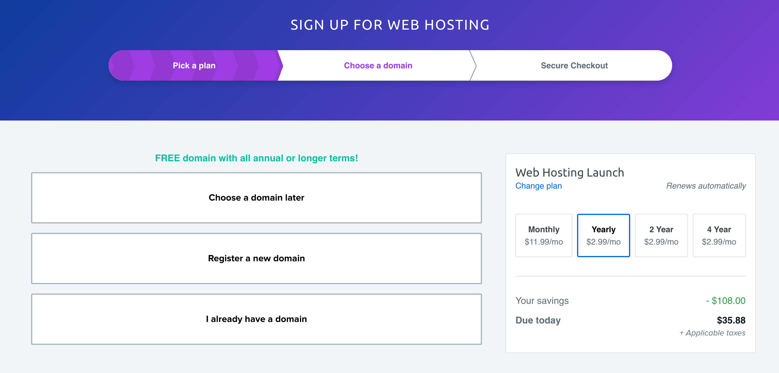The image size is (779, 373).
Task: Choose the 4 Year billing term
Action: [x=719, y=235]
